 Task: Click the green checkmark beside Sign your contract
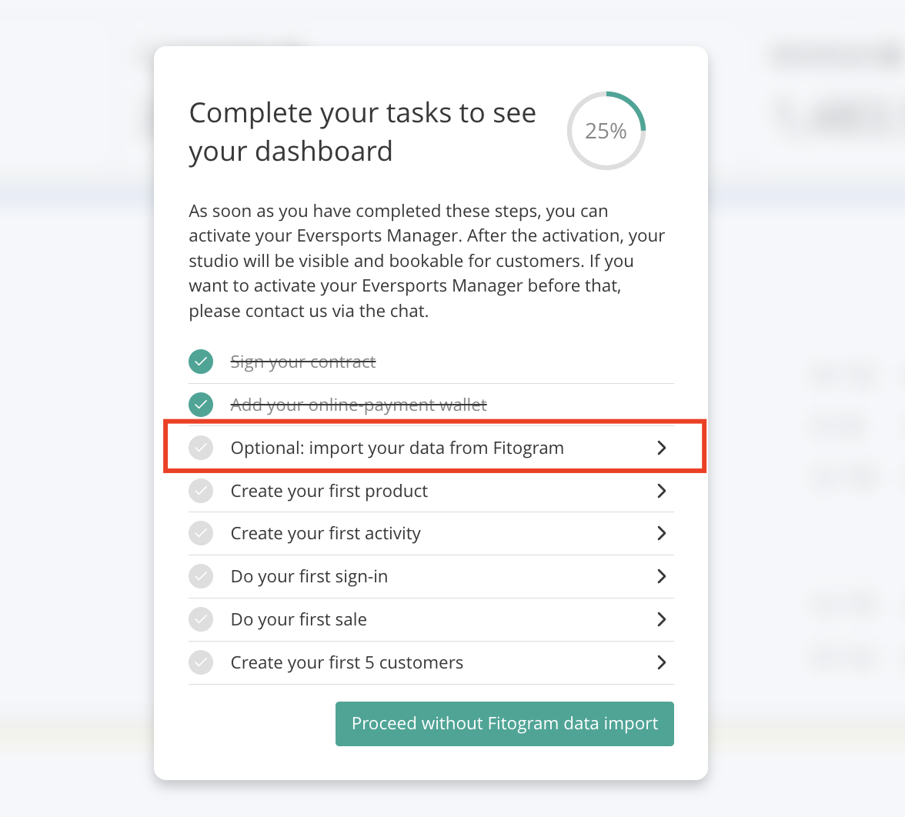(x=201, y=362)
